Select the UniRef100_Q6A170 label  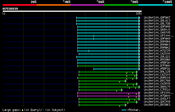[x=157, y=87]
